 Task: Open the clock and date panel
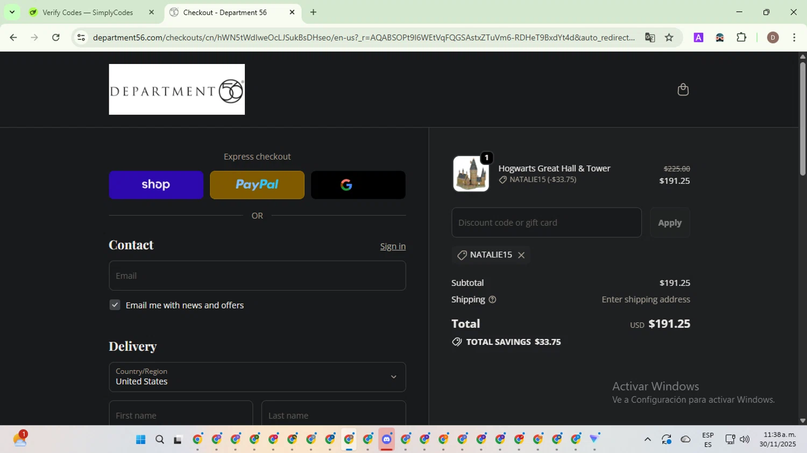[x=778, y=440]
